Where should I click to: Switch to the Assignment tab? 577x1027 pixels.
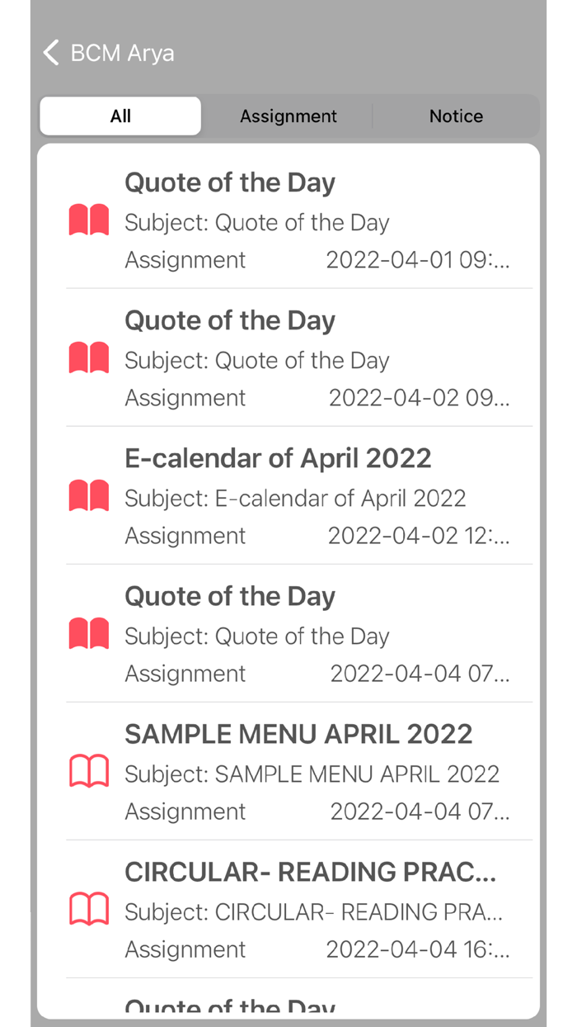click(288, 116)
